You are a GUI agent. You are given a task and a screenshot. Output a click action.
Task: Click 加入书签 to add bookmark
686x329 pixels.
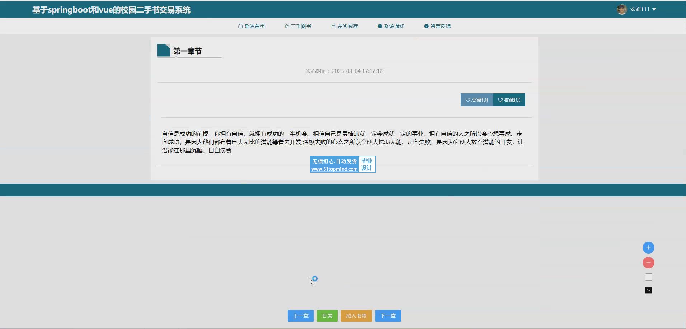[x=356, y=316]
